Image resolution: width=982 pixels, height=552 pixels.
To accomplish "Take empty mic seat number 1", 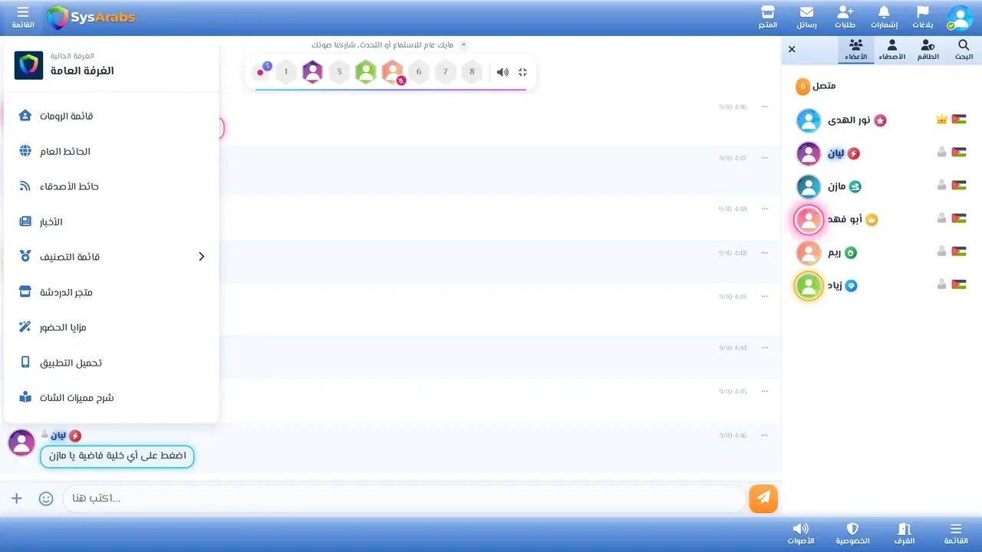I will coord(286,72).
